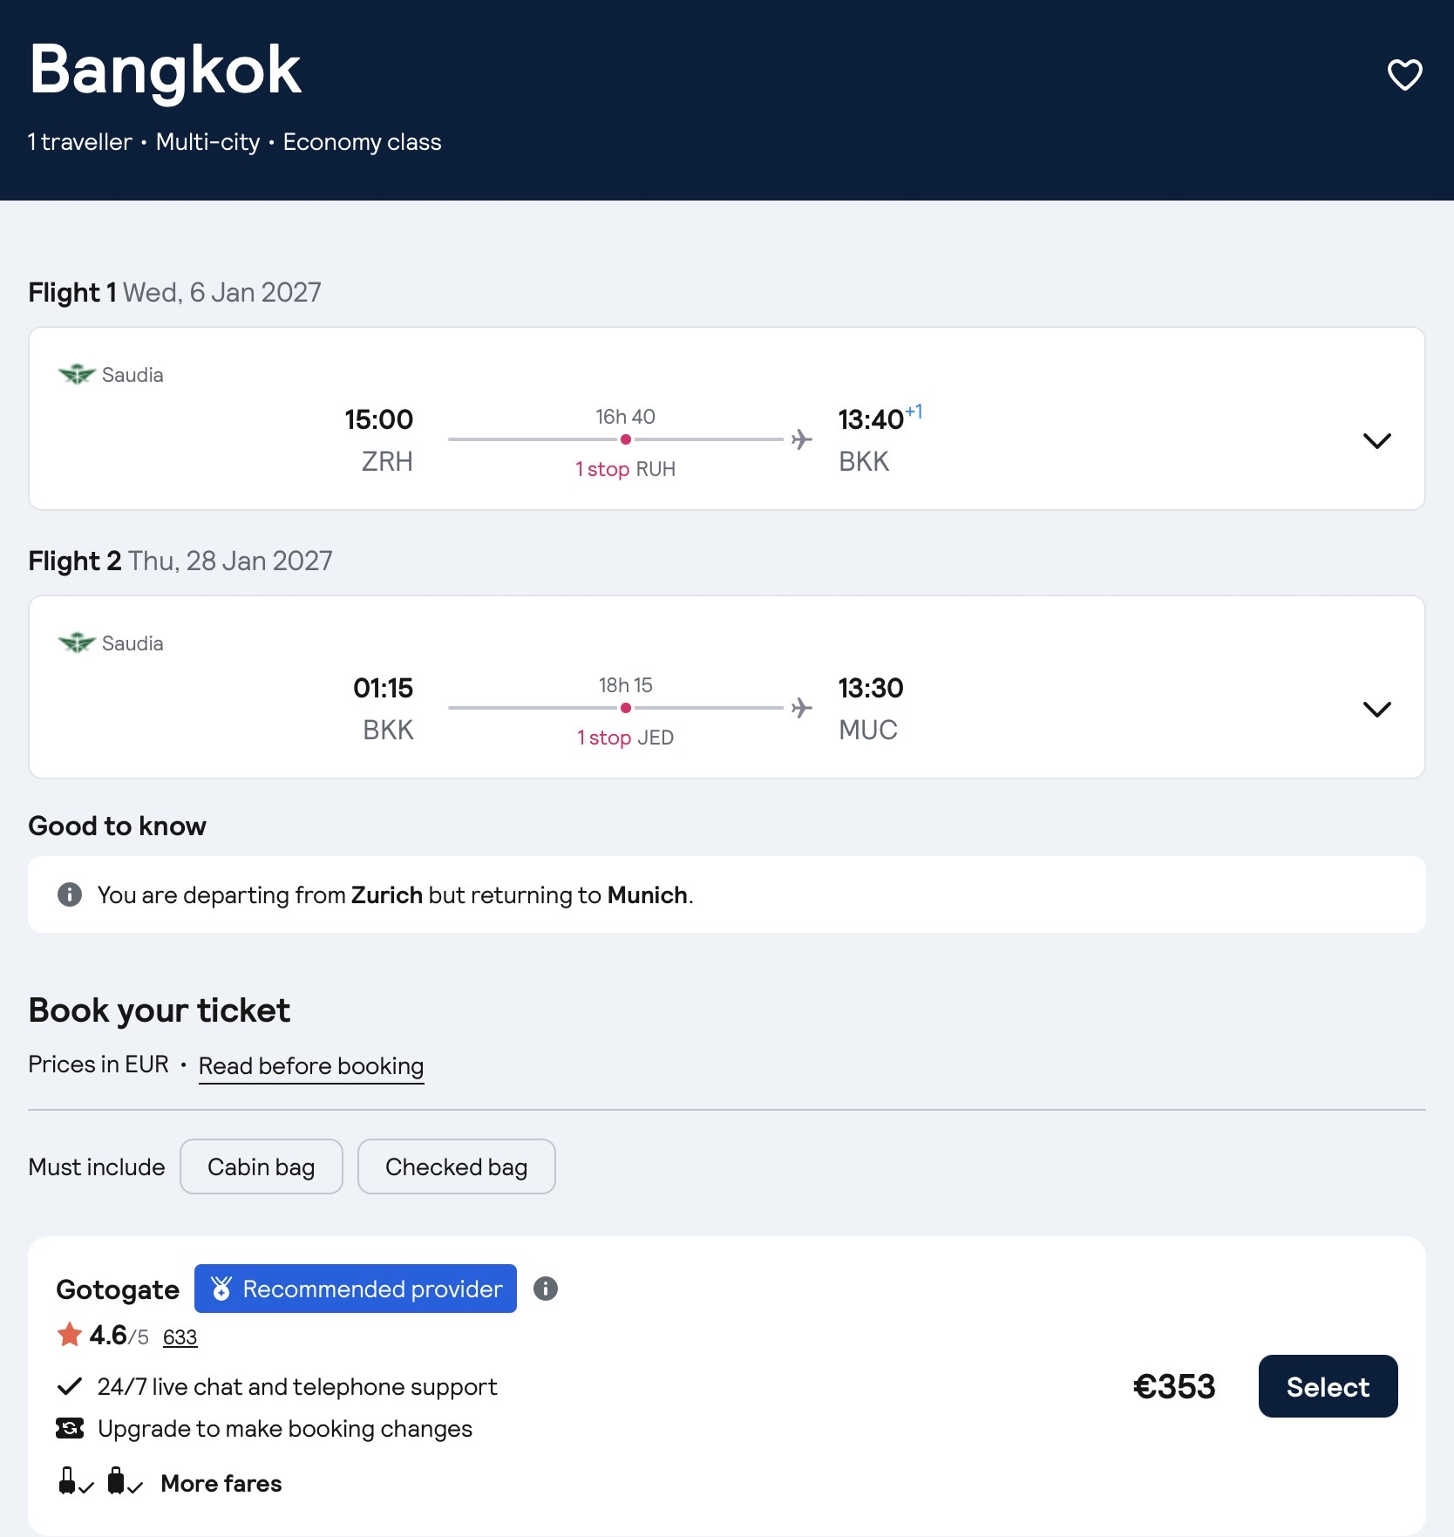The width and height of the screenshot is (1454, 1537).
Task: Click the Recommended provider badge
Action: tap(356, 1289)
